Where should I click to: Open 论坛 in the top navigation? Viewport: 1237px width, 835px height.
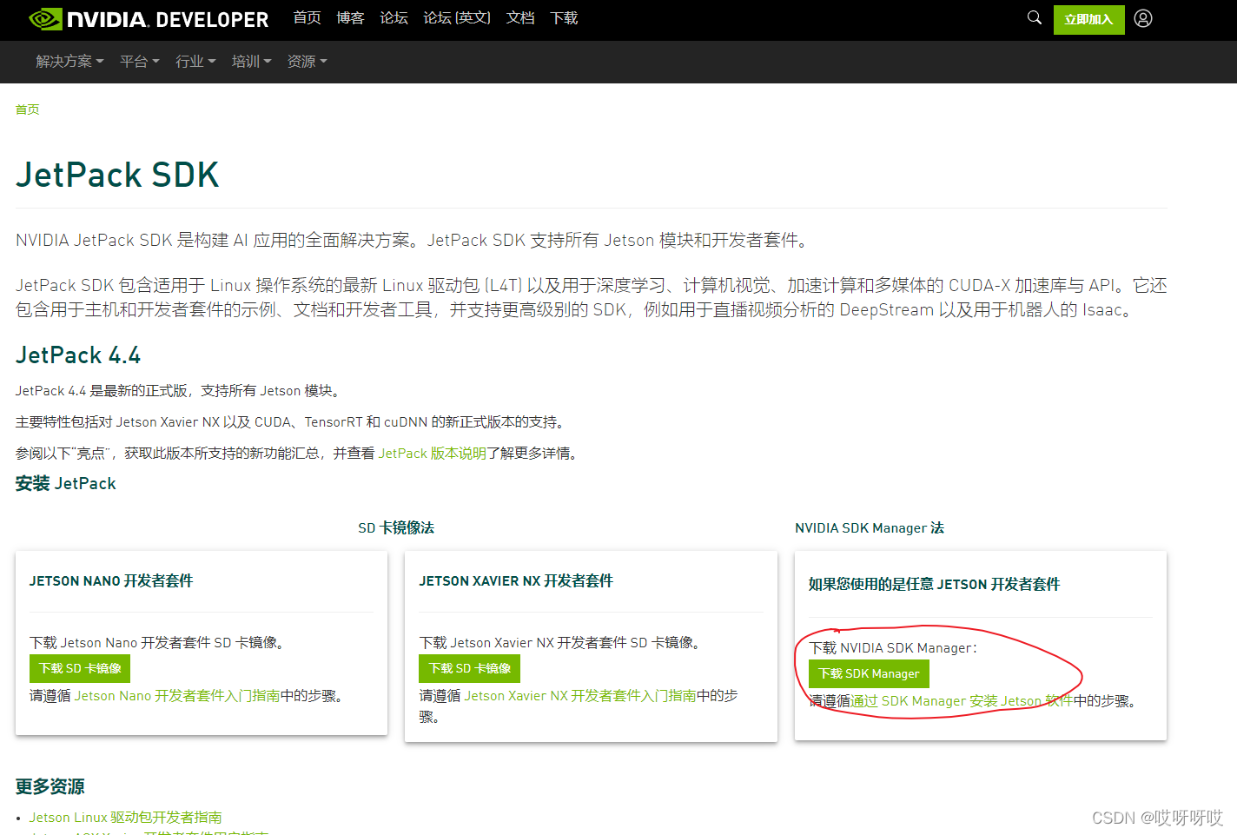pos(394,17)
